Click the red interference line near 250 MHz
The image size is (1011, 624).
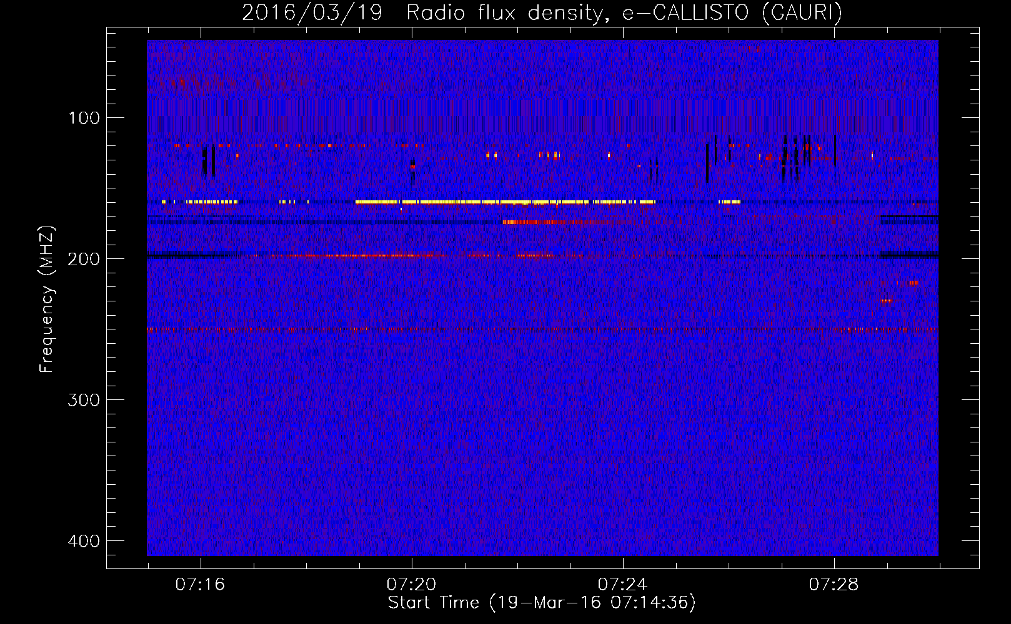pyautogui.click(x=542, y=329)
